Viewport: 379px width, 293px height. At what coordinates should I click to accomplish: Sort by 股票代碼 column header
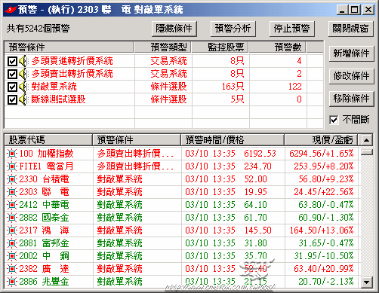(48, 140)
